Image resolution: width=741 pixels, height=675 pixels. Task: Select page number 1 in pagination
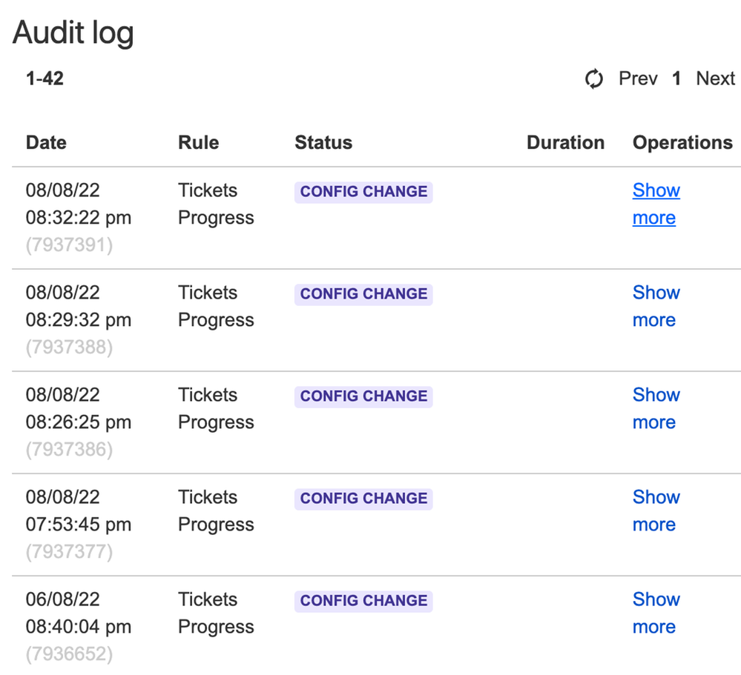coord(676,79)
